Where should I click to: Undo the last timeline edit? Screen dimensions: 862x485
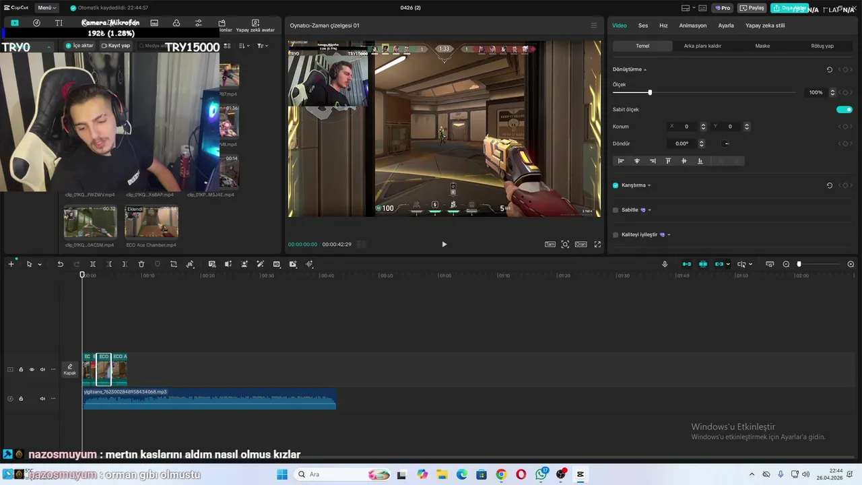(x=60, y=264)
